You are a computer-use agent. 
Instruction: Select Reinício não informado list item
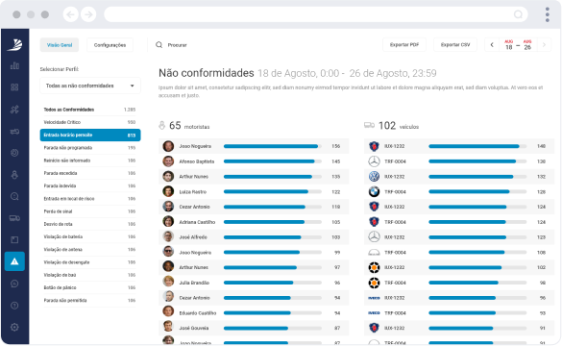[90, 161]
